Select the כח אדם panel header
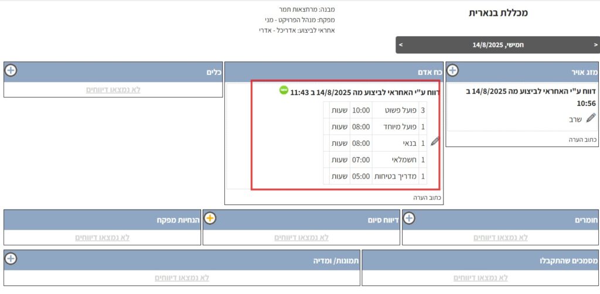 coord(334,71)
